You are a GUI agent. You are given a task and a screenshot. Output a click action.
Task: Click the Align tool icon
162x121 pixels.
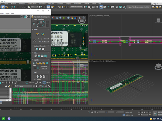[x=89, y=7]
